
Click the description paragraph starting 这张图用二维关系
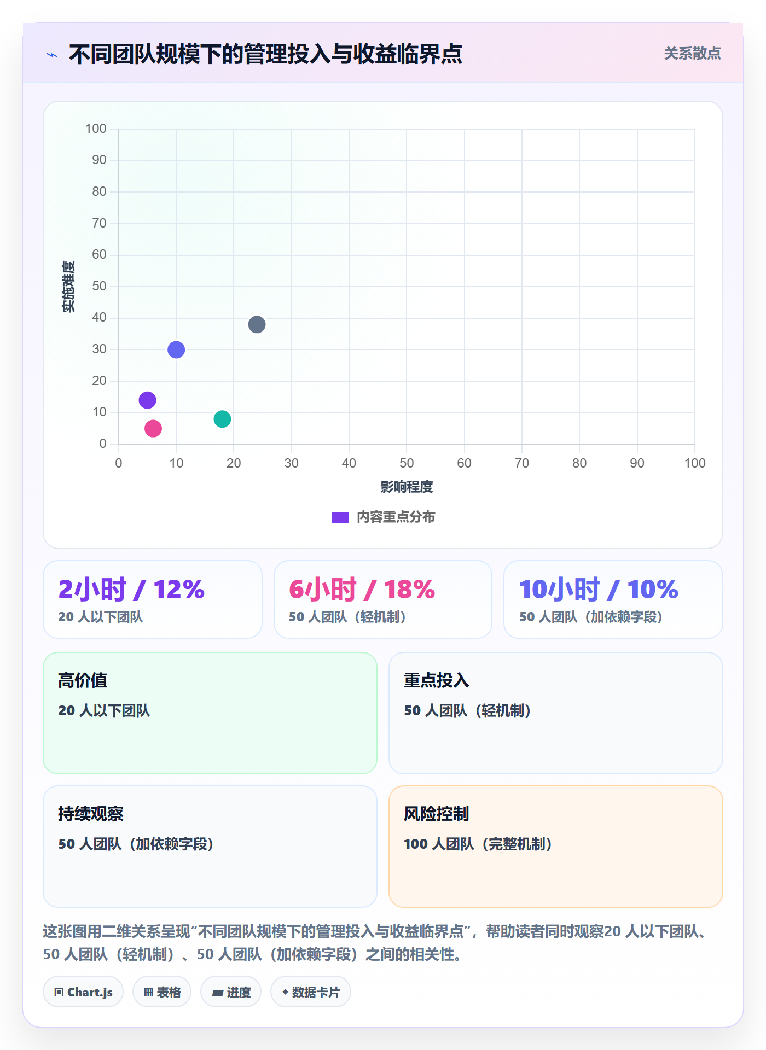[x=378, y=943]
